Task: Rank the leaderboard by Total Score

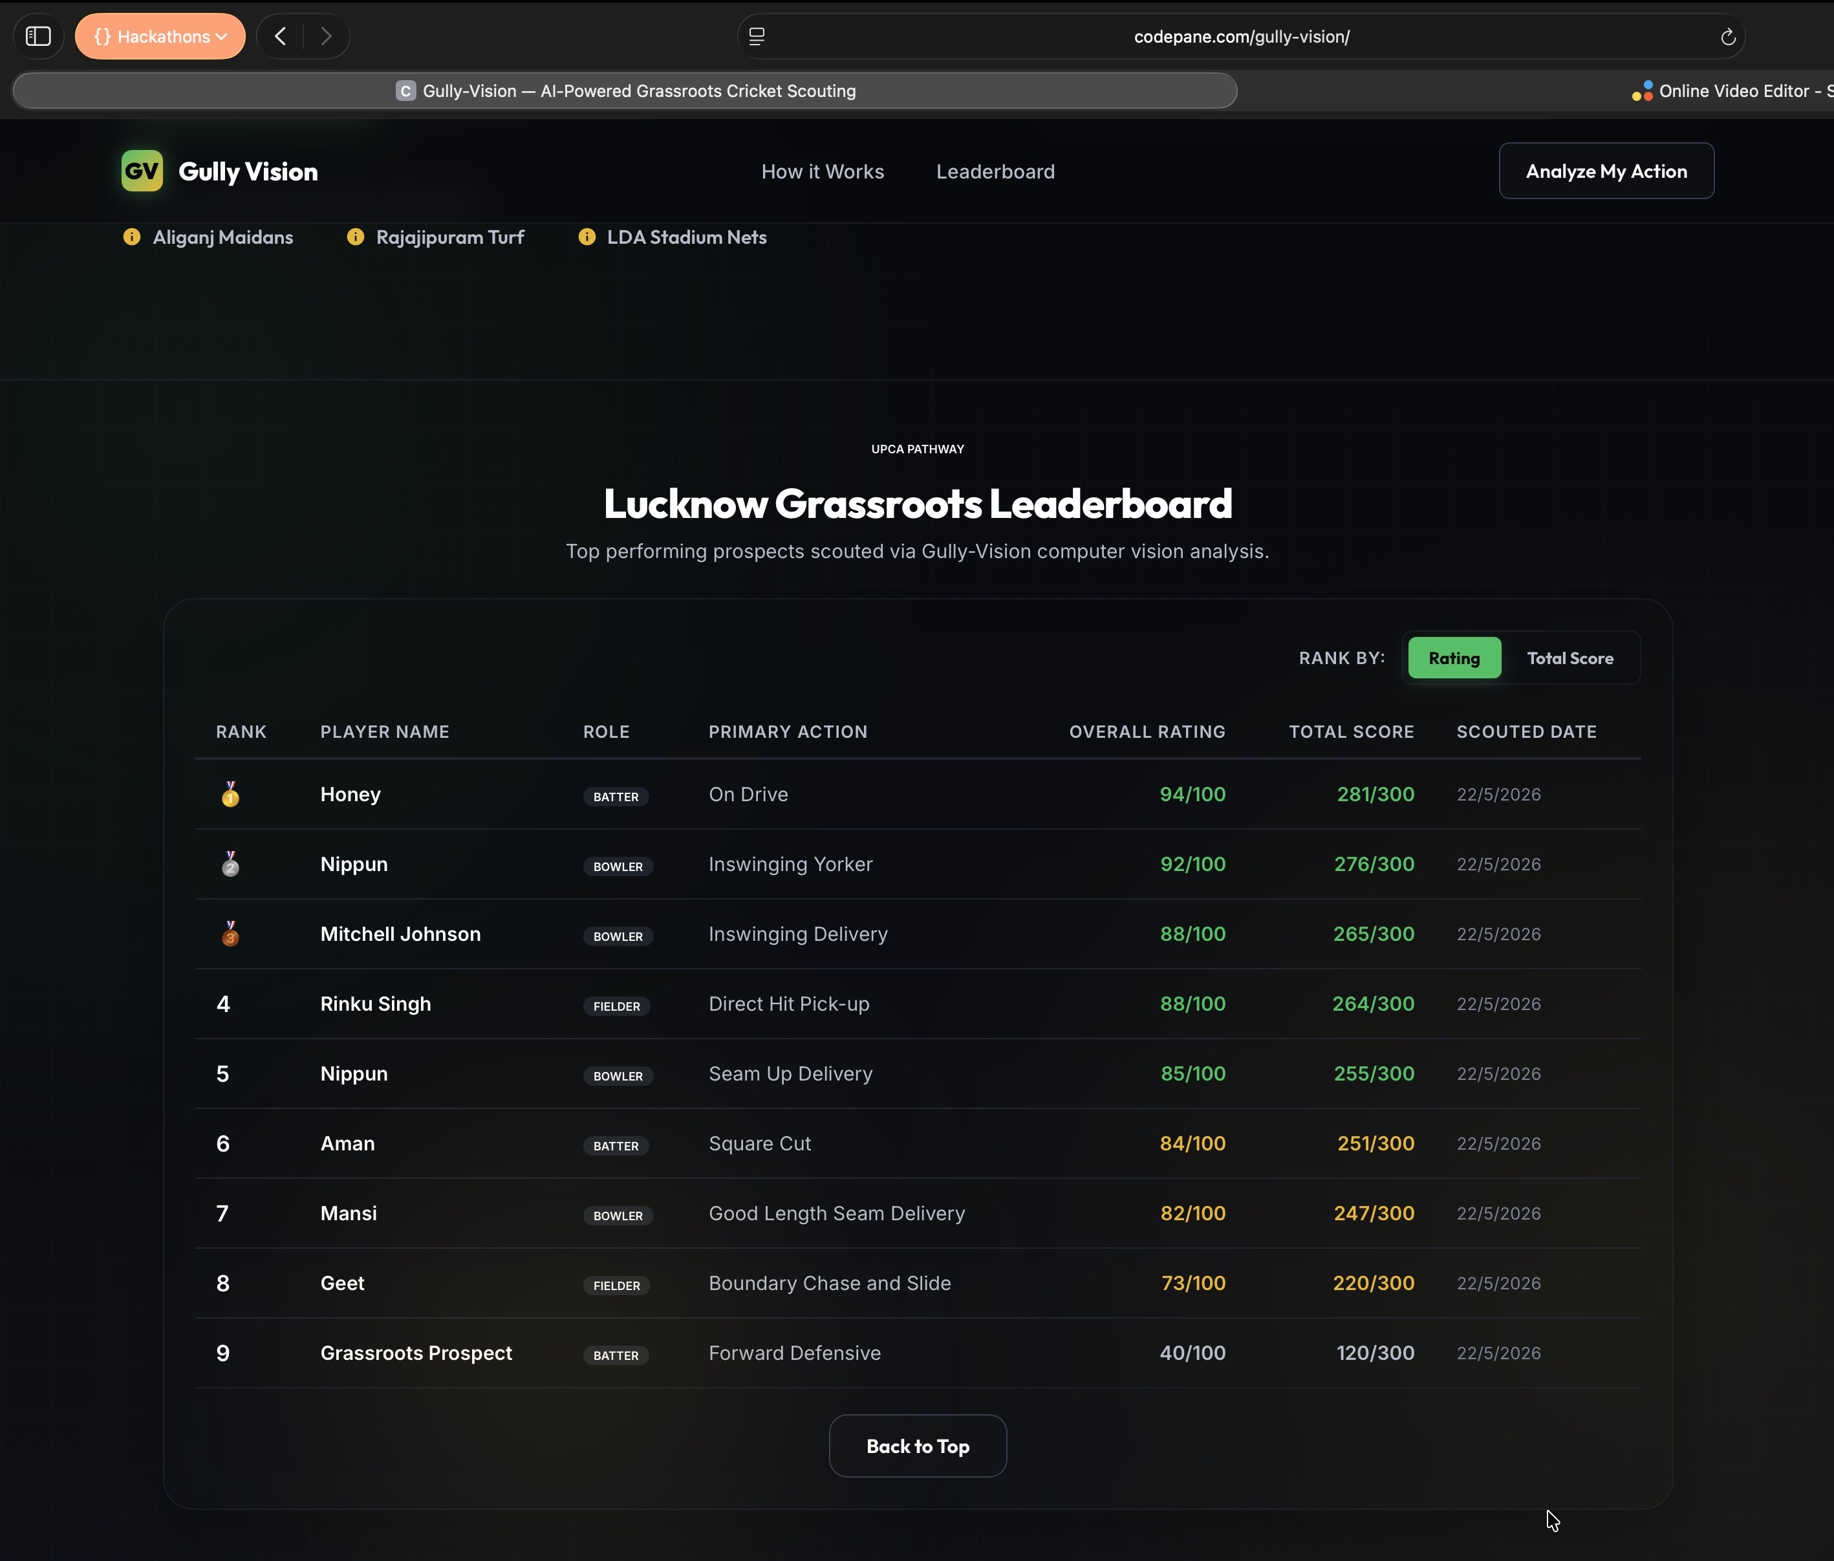Action: click(x=1570, y=658)
